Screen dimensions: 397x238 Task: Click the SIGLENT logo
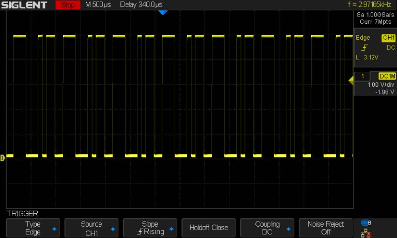pos(24,5)
